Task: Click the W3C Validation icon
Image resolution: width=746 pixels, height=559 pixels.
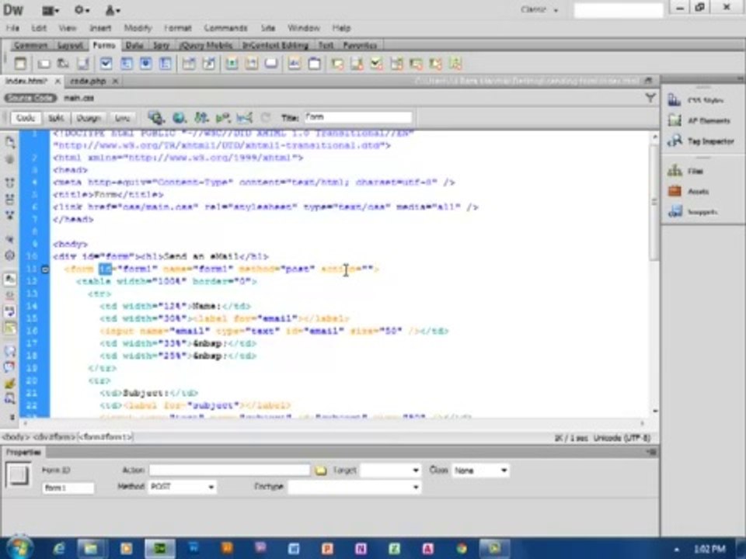Action: (x=223, y=117)
